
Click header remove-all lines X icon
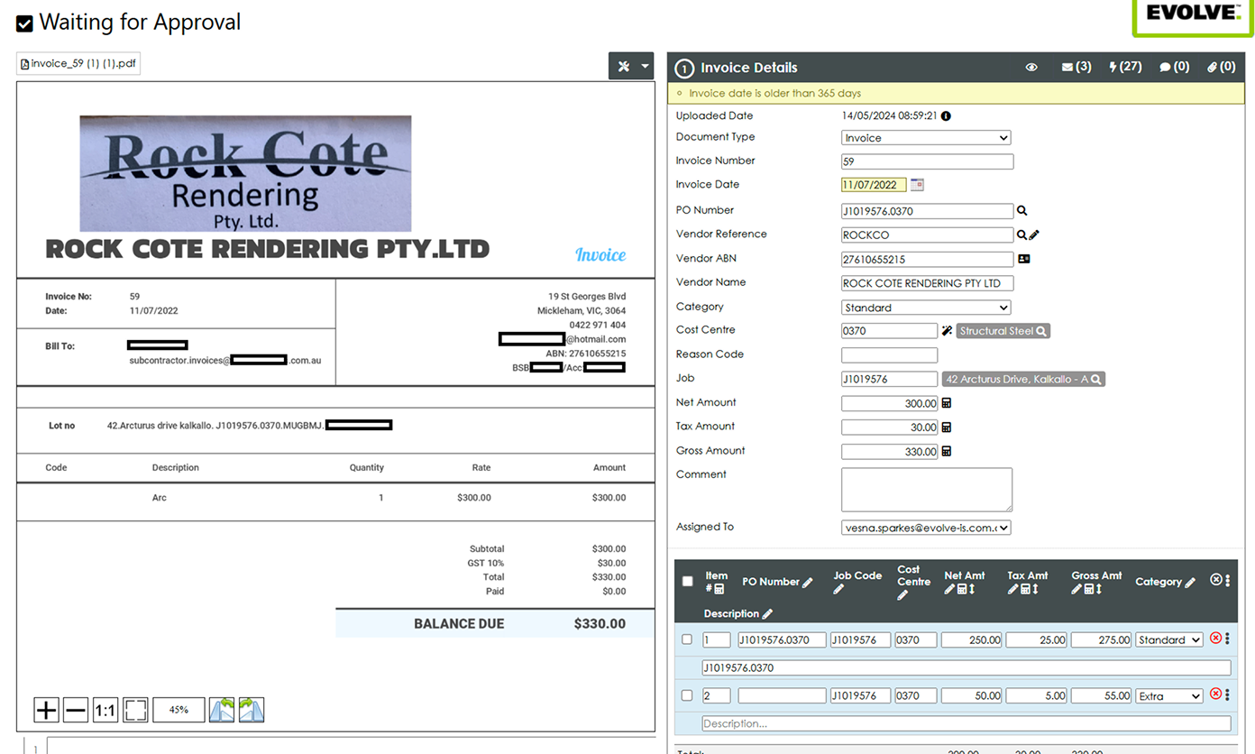pos(1215,580)
